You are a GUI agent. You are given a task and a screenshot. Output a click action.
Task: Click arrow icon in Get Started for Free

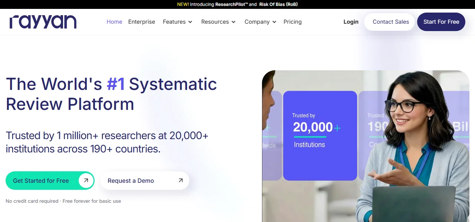[x=86, y=181]
